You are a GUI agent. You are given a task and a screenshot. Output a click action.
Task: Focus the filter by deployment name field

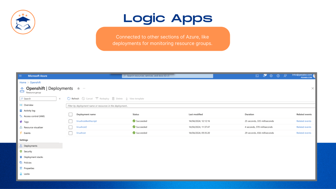[x=191, y=106]
